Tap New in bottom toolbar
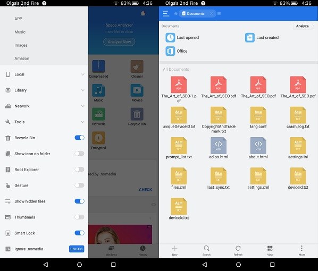Screen dimensions: 319x271 pos(175,250)
